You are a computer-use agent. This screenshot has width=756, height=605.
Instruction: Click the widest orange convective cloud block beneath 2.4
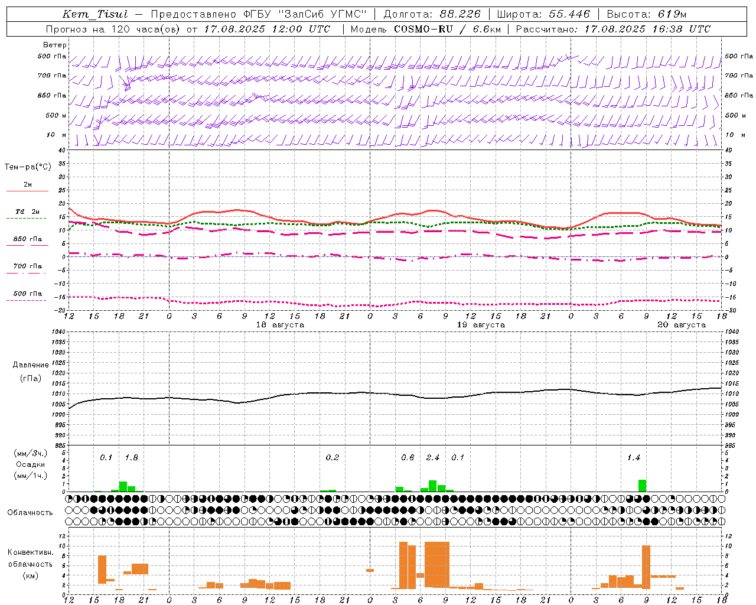pos(437,564)
